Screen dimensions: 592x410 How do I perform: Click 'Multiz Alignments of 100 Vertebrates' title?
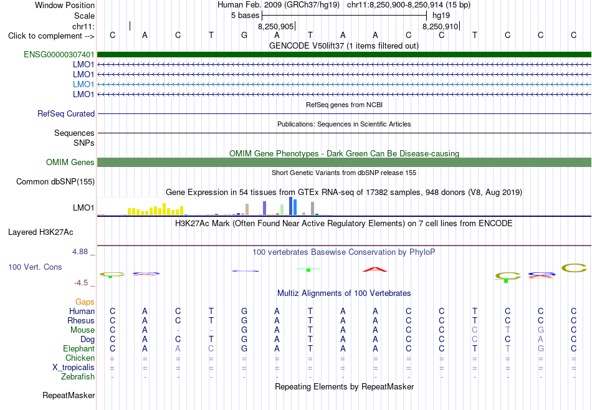coord(344,293)
